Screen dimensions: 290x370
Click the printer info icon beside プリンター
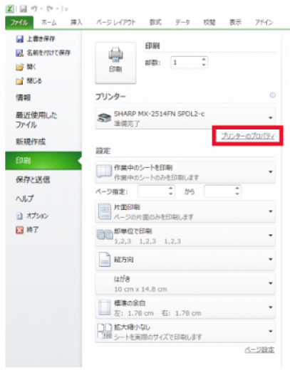273,95
